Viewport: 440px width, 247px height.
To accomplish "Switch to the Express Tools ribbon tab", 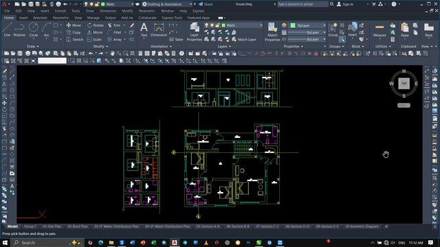I will click(172, 18).
